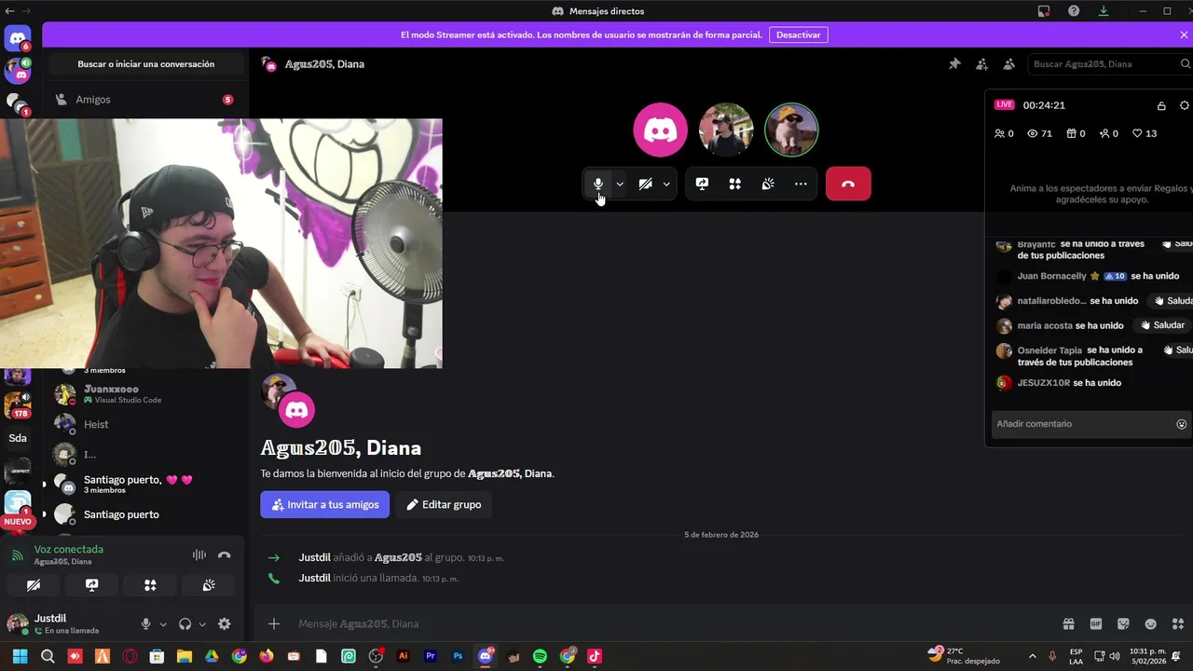Image resolution: width=1193 pixels, height=671 pixels.
Task: Click download update icon in title bar
Action: (x=1104, y=11)
